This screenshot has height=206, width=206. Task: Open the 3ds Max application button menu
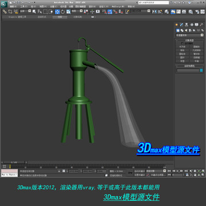4,4
